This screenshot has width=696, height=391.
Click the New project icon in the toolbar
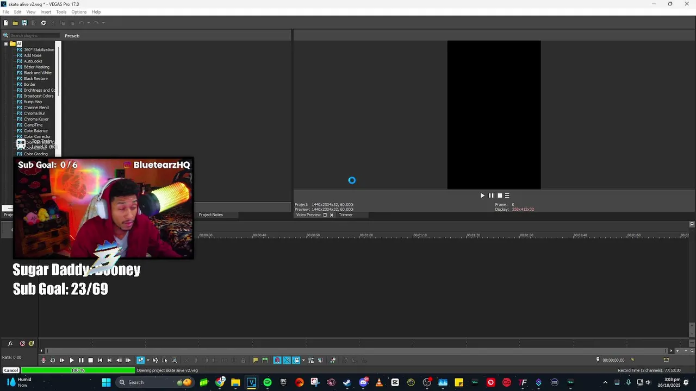pyautogui.click(x=5, y=23)
